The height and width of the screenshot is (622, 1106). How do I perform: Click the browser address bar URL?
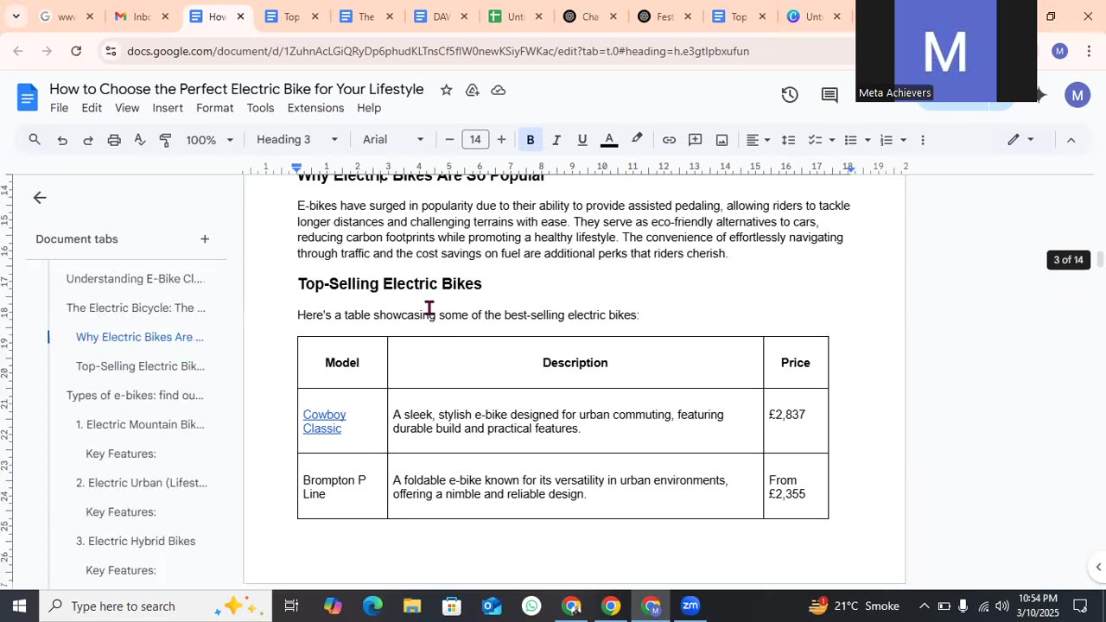pyautogui.click(x=438, y=51)
